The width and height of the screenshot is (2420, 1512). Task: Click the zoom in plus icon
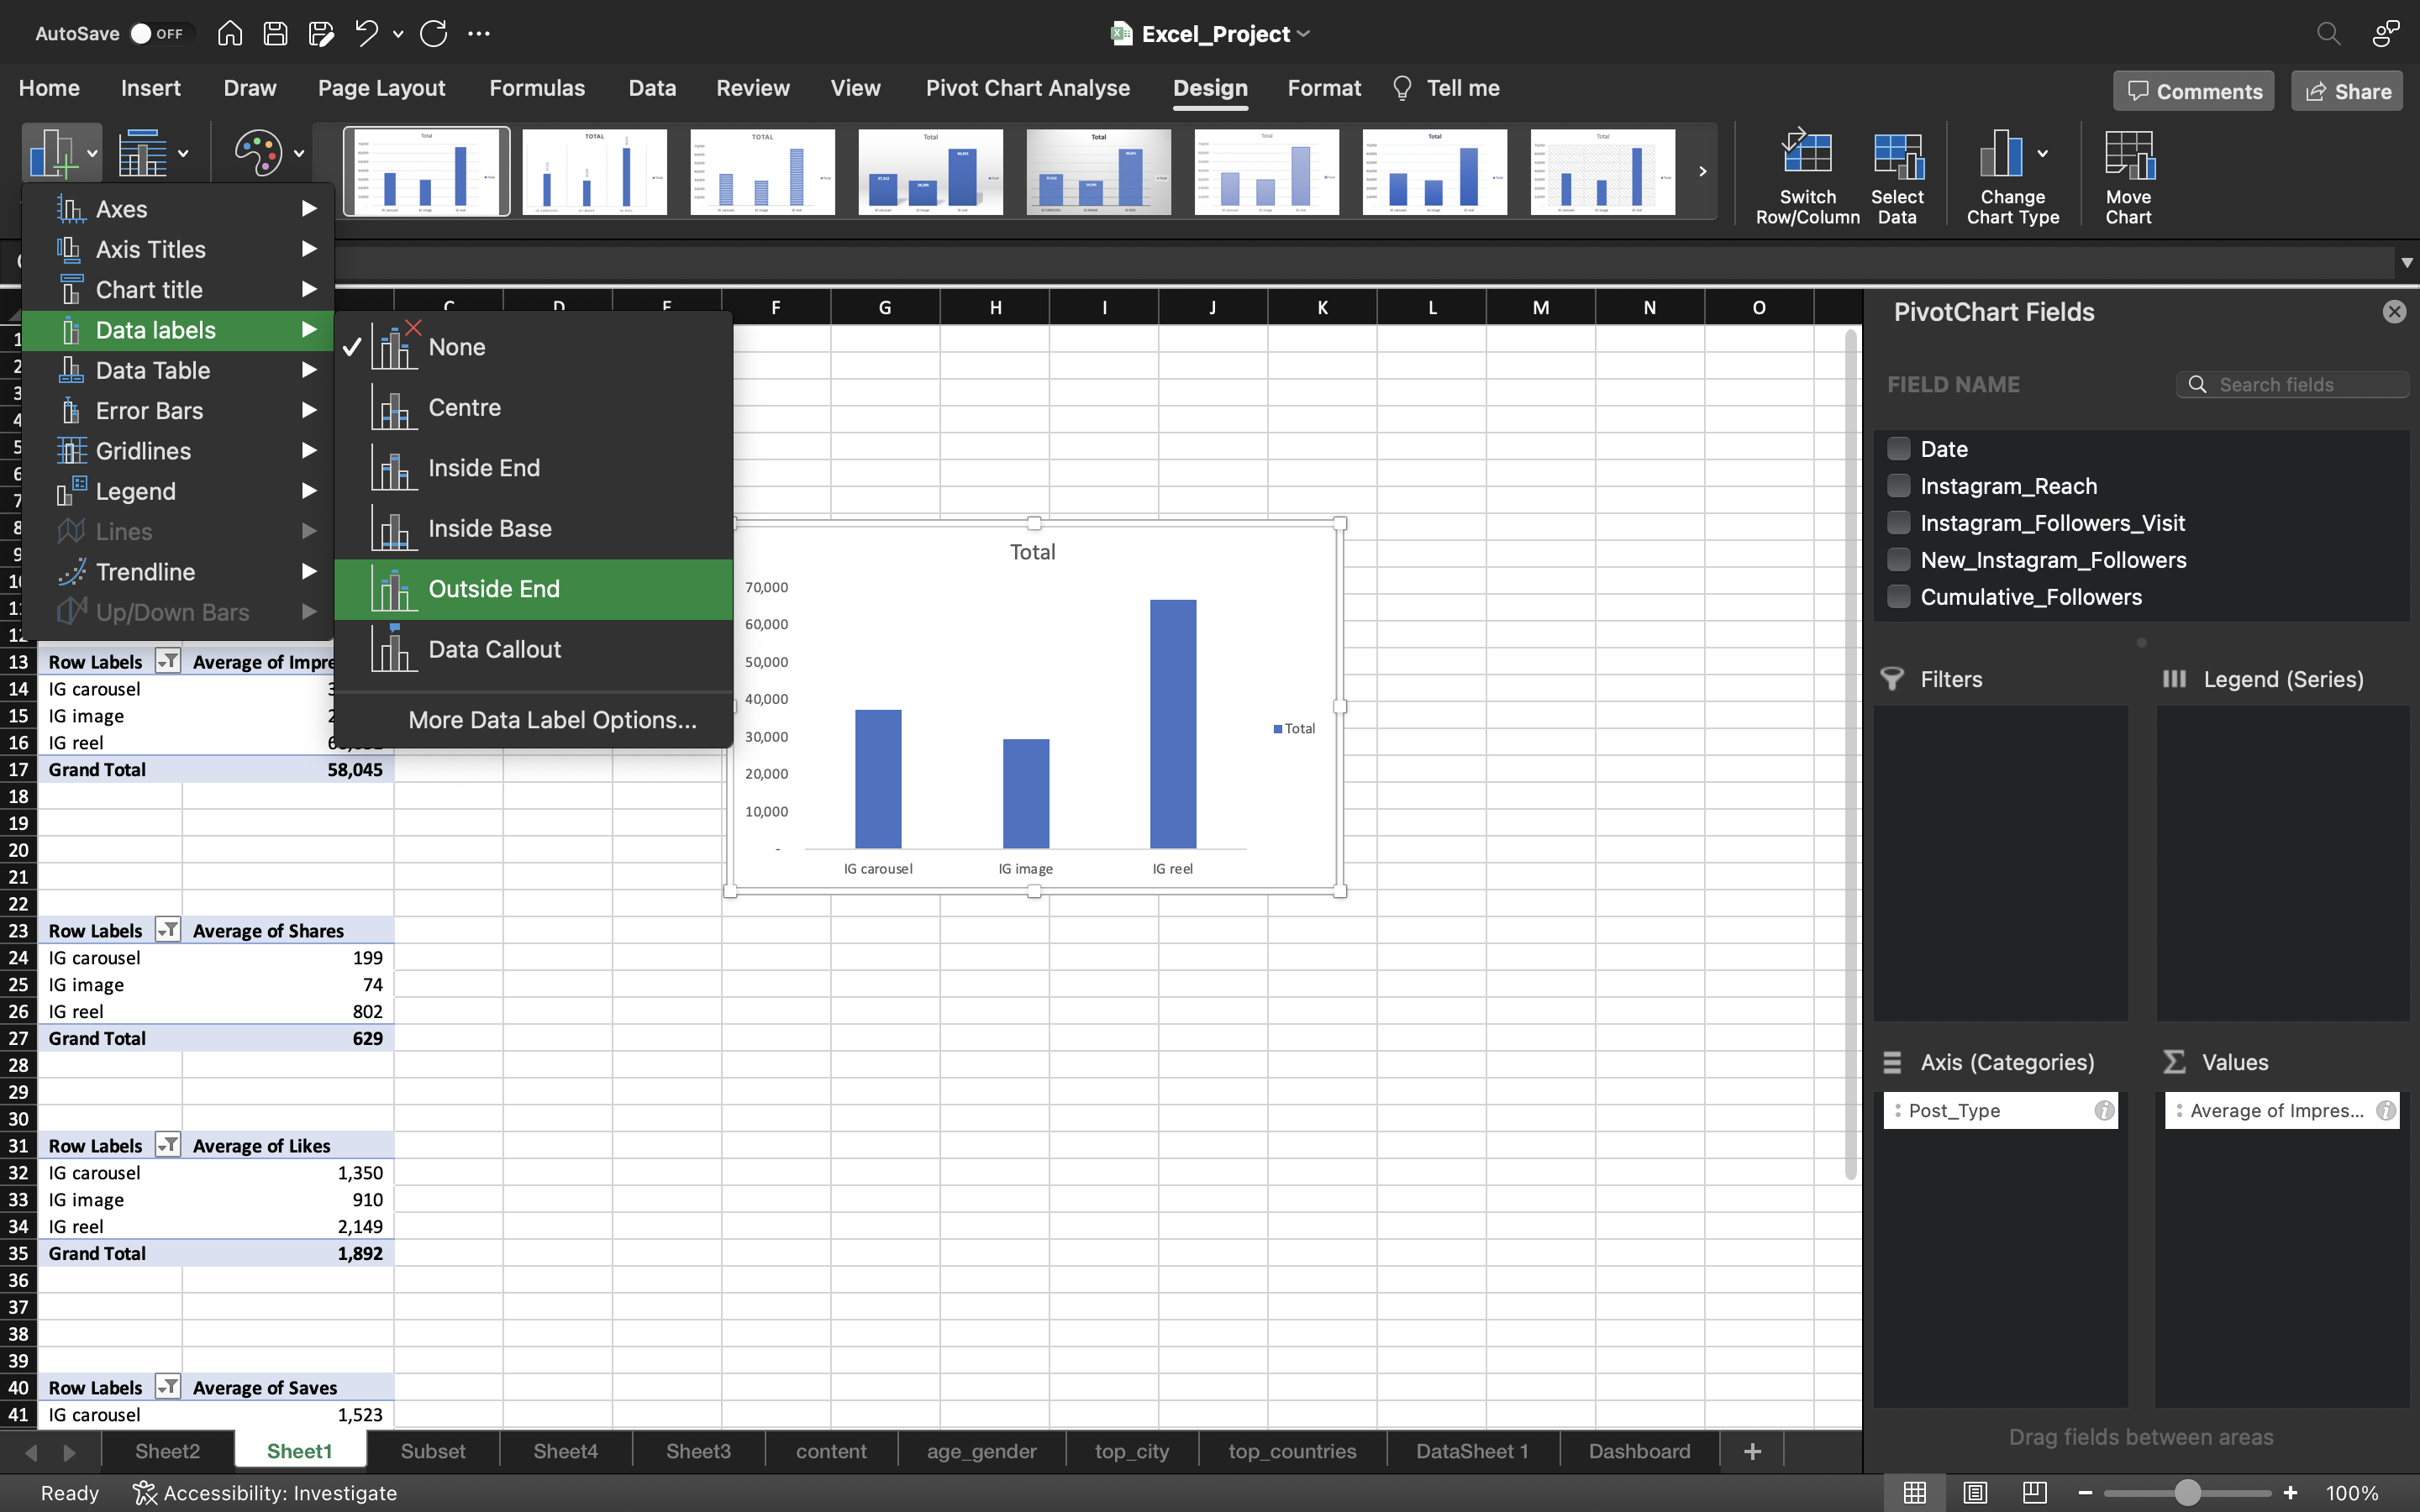[x=2290, y=1492]
